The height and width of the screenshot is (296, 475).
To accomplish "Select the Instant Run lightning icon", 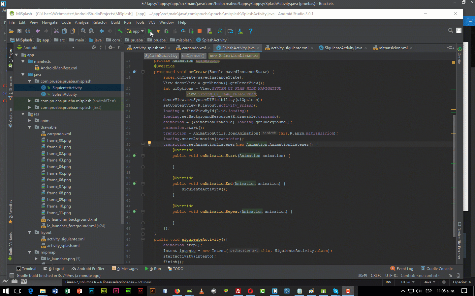I will pos(158,31).
